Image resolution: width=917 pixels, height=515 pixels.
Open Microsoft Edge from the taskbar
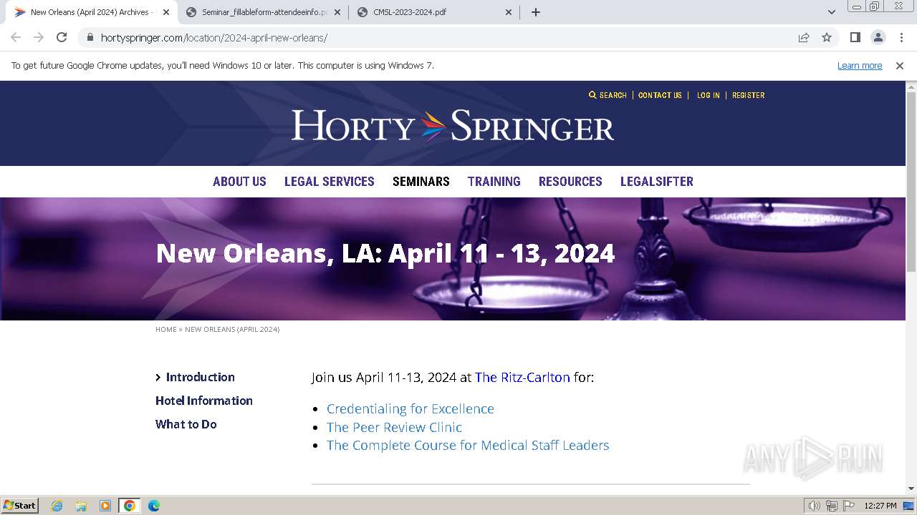[x=154, y=506]
